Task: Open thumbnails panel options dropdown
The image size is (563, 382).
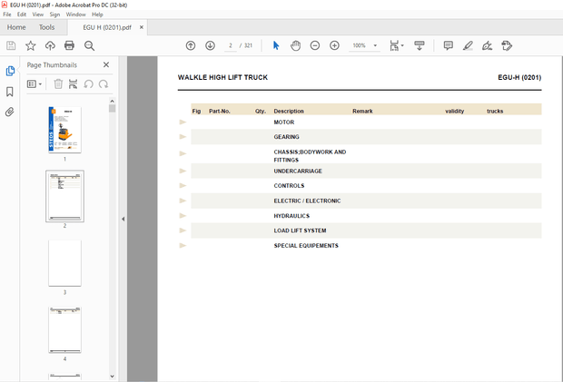Action: click(35, 83)
